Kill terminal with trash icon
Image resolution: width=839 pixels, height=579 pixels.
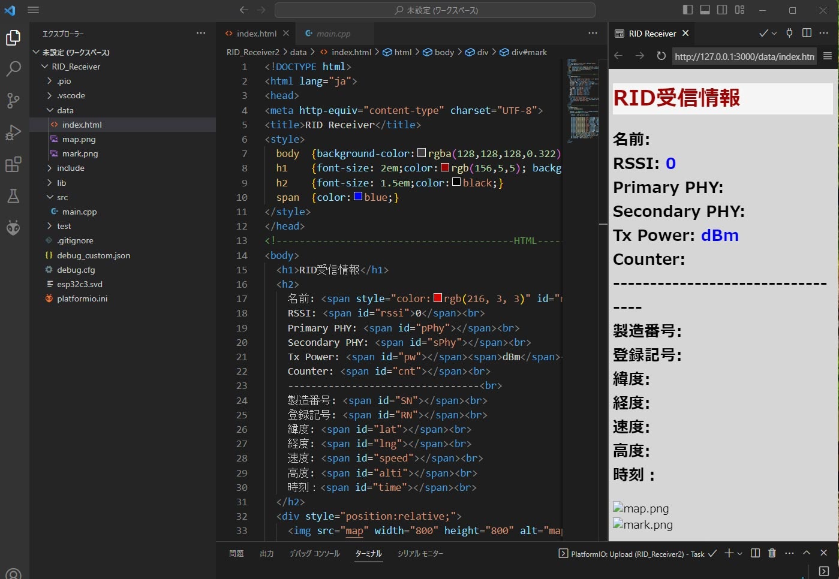pos(772,553)
